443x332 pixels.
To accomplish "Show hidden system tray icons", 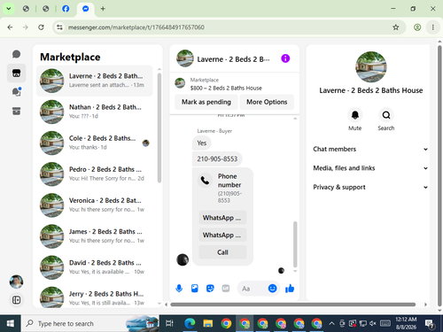I will coord(331,323).
